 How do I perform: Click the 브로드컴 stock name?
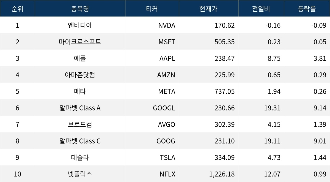point(80,124)
